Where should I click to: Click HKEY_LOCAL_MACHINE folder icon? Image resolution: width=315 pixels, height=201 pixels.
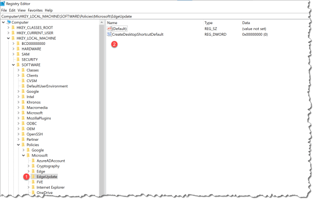[13, 38]
